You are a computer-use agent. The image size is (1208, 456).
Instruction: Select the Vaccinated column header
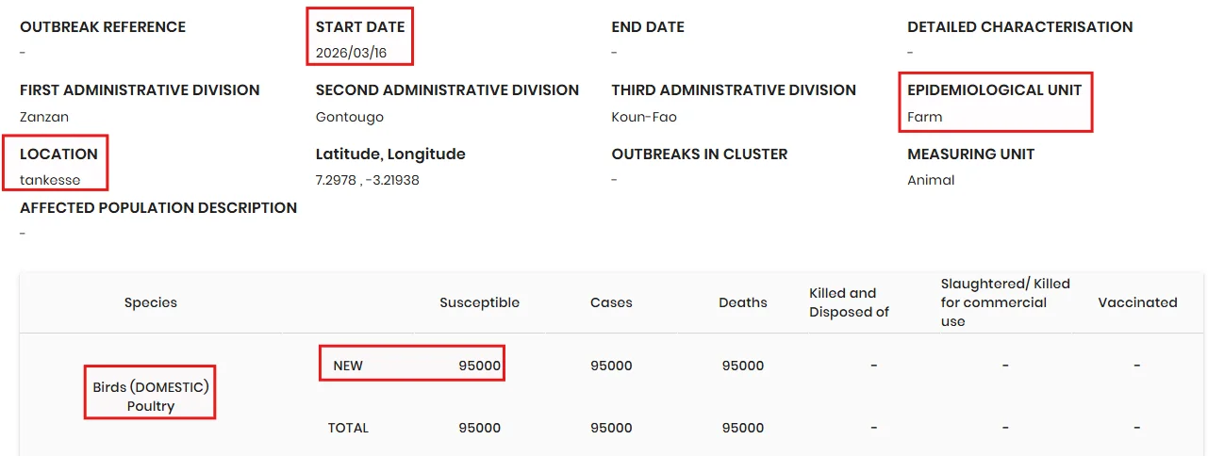1137,302
